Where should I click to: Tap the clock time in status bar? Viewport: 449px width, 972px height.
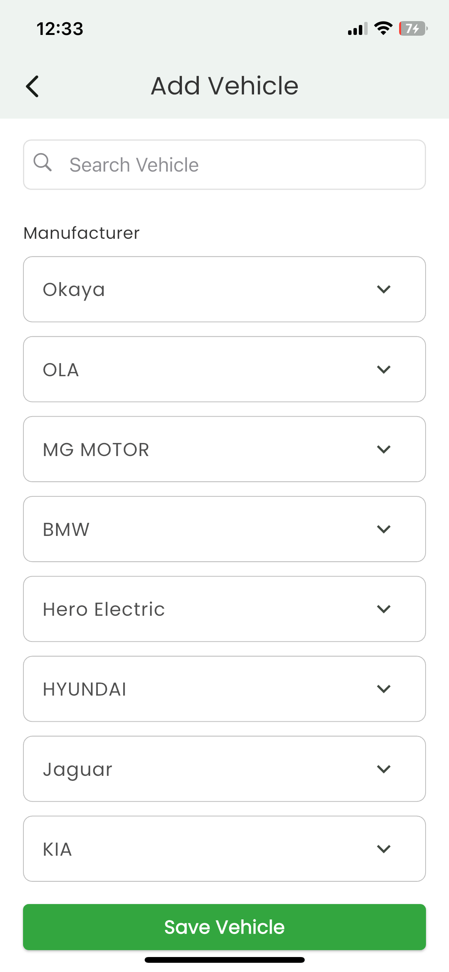click(x=60, y=29)
